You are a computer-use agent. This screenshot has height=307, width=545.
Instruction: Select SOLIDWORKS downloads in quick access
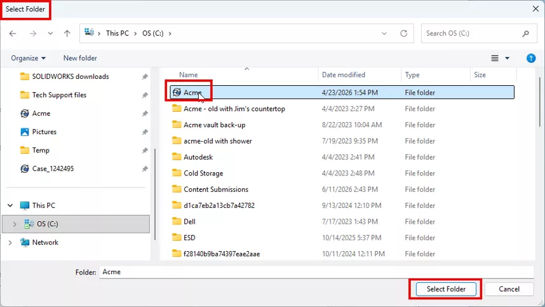71,76
